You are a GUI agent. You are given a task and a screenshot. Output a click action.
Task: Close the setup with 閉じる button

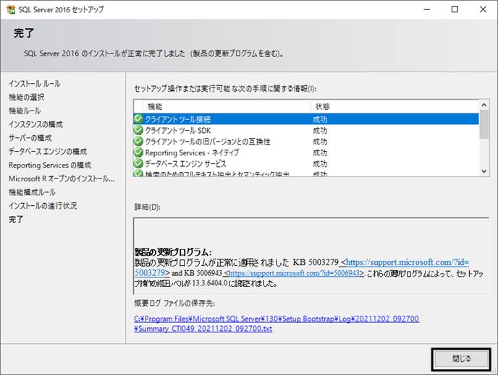pos(461,359)
